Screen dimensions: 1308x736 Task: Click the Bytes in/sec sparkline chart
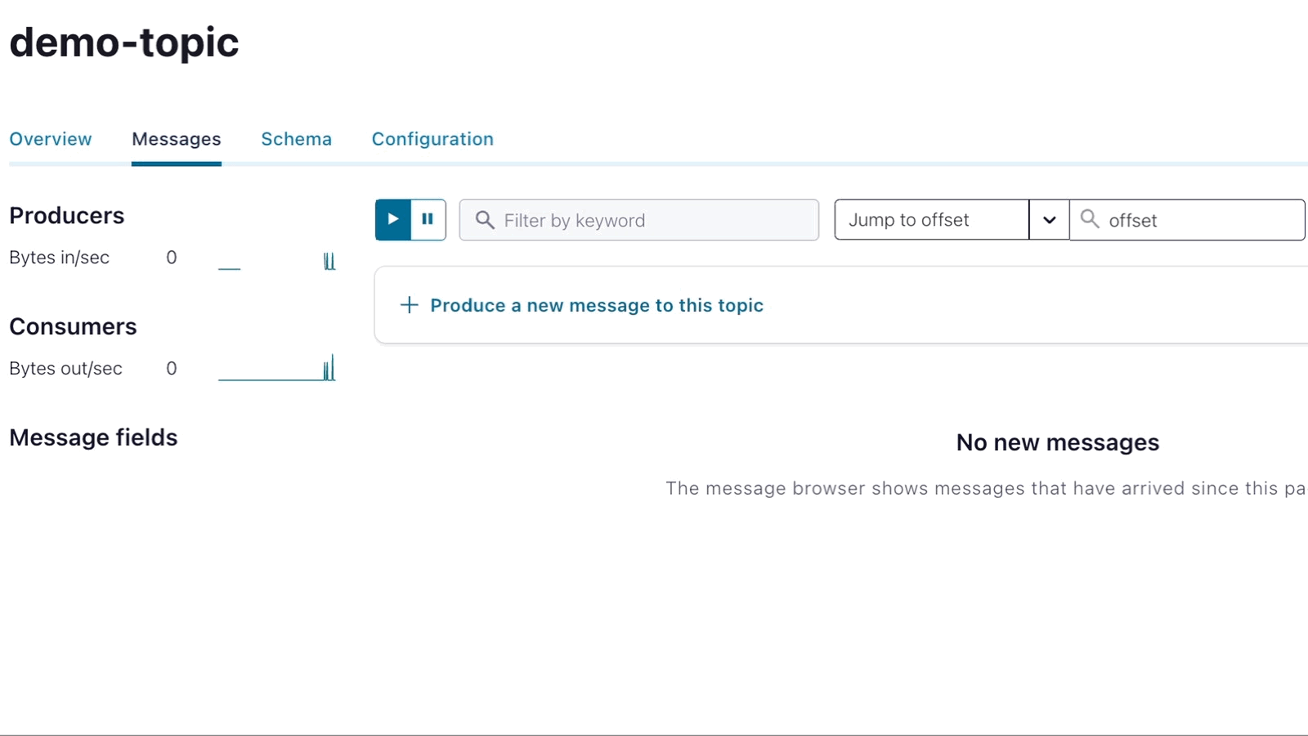(x=277, y=262)
